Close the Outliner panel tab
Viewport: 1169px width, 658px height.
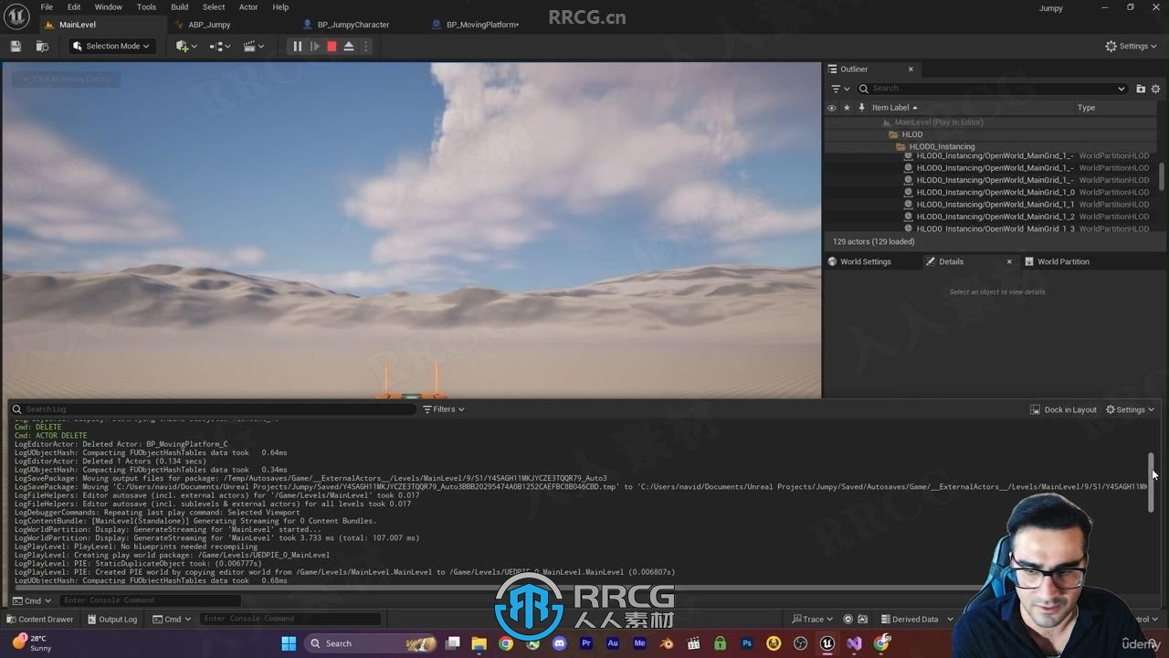point(911,69)
